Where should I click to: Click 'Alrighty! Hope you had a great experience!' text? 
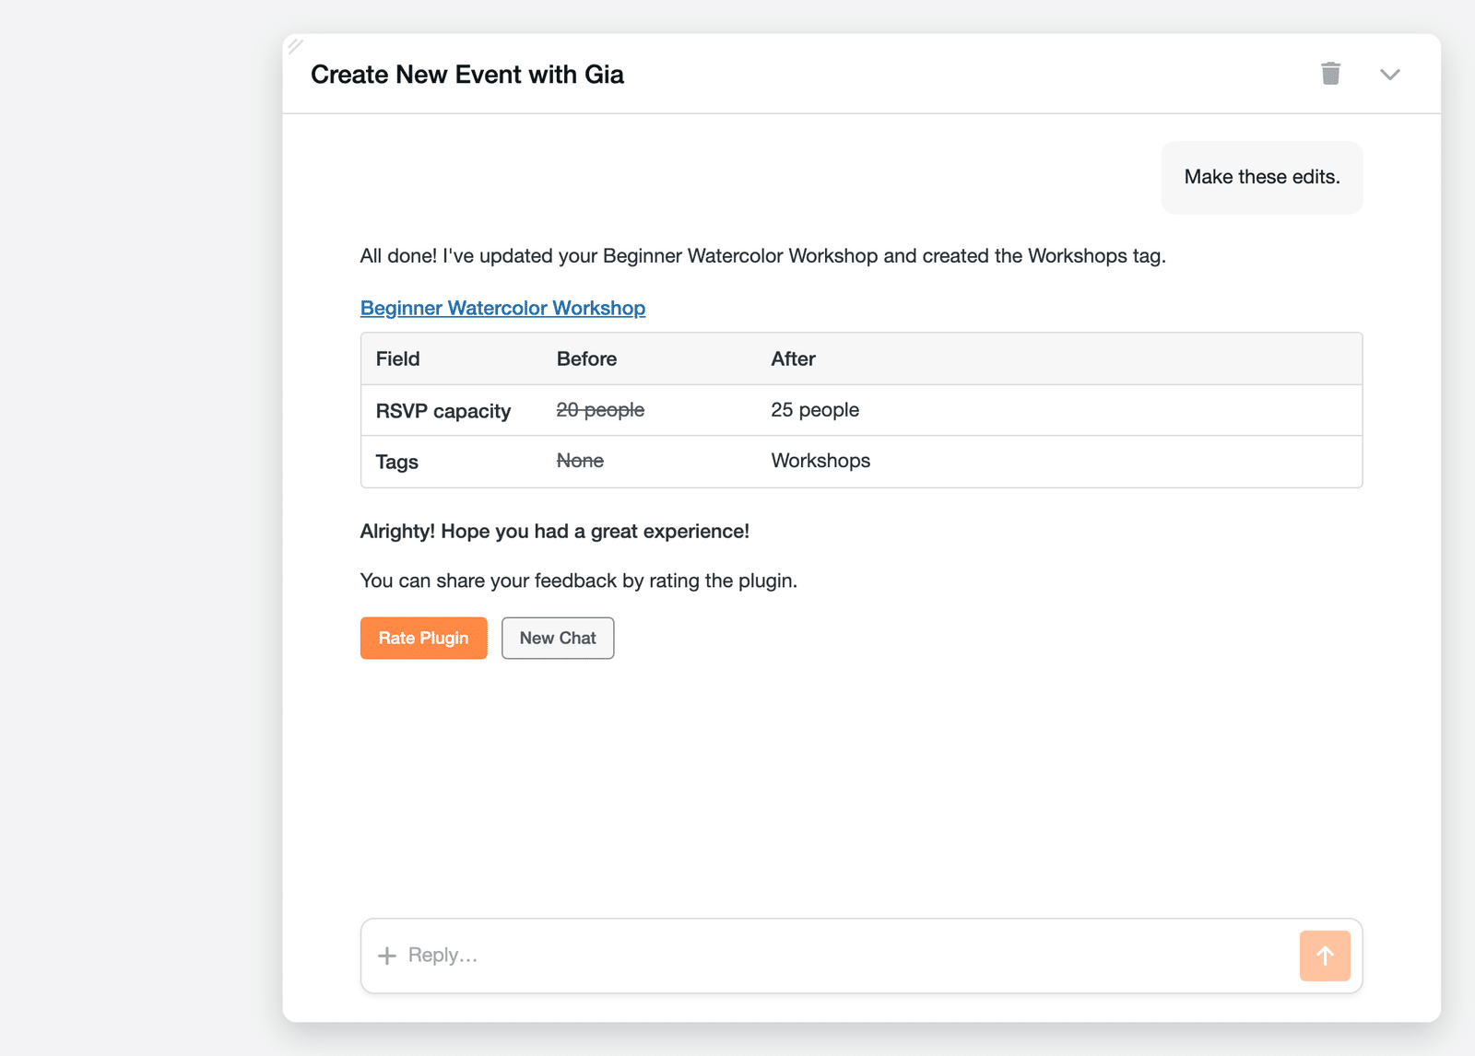coord(555,532)
